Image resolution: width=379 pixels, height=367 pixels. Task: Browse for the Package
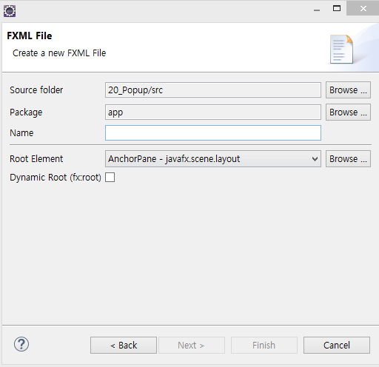348,112
